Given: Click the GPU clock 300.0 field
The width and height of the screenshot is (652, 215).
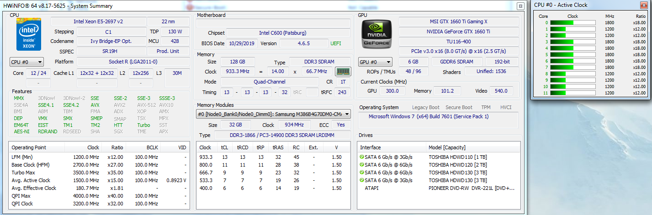Looking at the screenshot, I should click(392, 91).
